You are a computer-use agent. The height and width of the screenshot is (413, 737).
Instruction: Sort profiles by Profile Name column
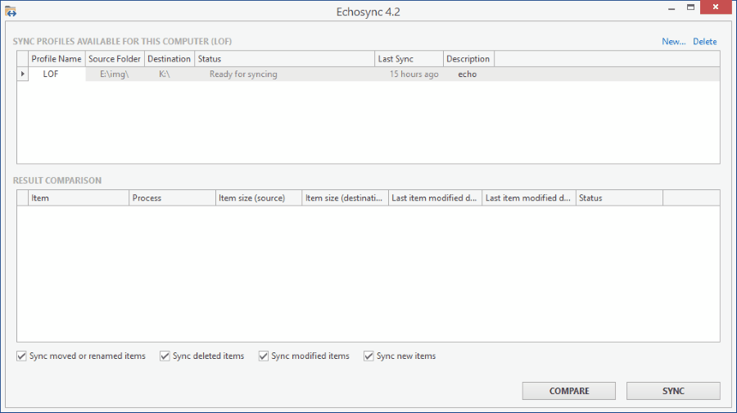pyautogui.click(x=57, y=59)
